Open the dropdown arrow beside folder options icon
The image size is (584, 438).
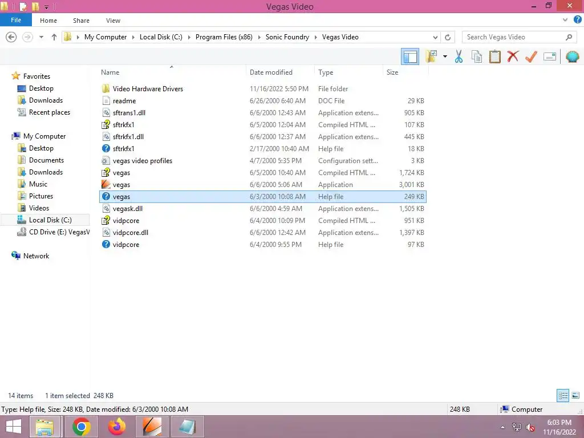coord(445,56)
